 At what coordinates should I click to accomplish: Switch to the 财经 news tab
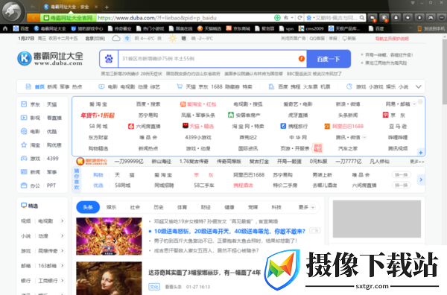click(x=206, y=207)
